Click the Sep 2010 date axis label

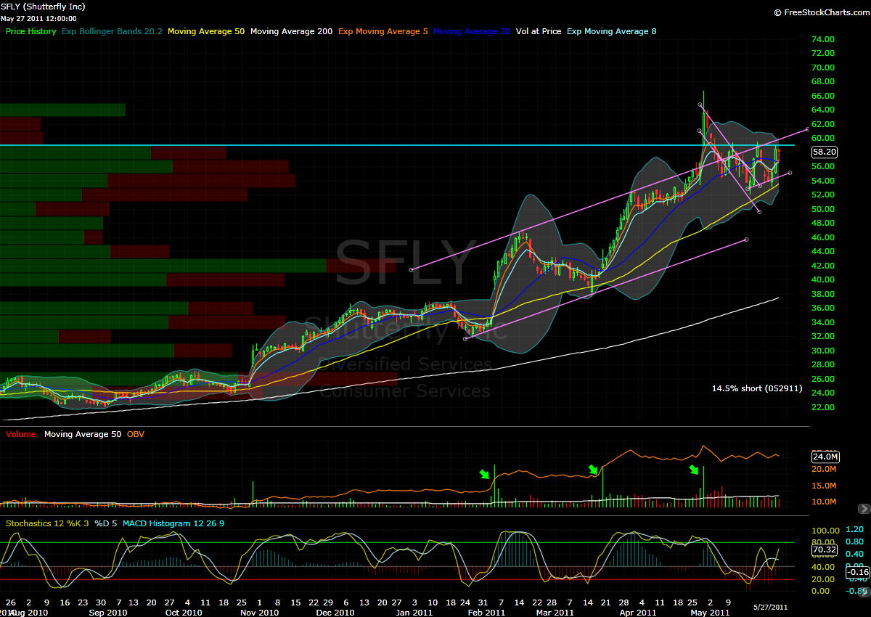[108, 613]
